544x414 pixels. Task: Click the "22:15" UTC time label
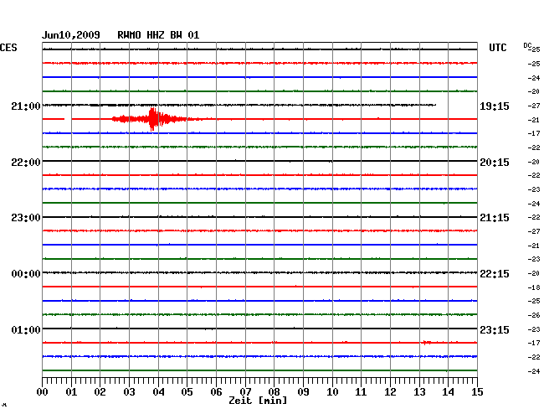pos(495,274)
